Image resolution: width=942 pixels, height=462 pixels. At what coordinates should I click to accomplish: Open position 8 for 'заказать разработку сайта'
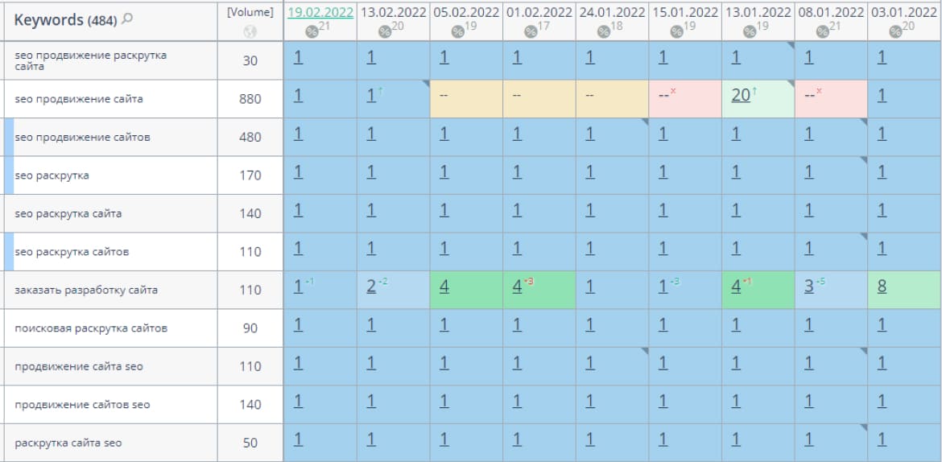(882, 286)
